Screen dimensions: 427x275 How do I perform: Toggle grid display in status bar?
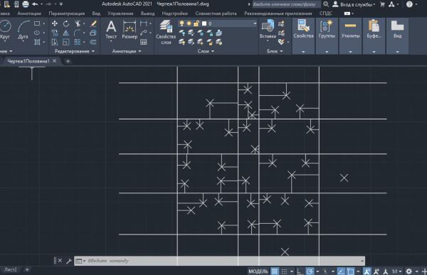(275, 271)
